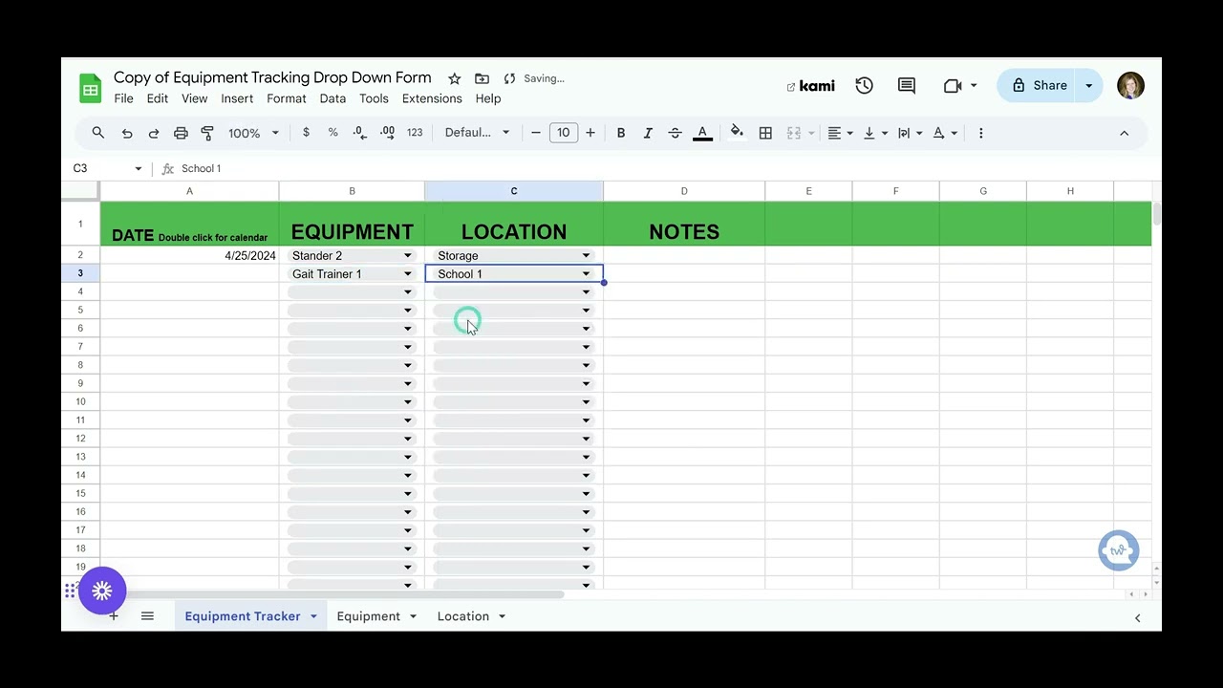
Task: Select the 4/25/2024 date cell
Action: 189,256
